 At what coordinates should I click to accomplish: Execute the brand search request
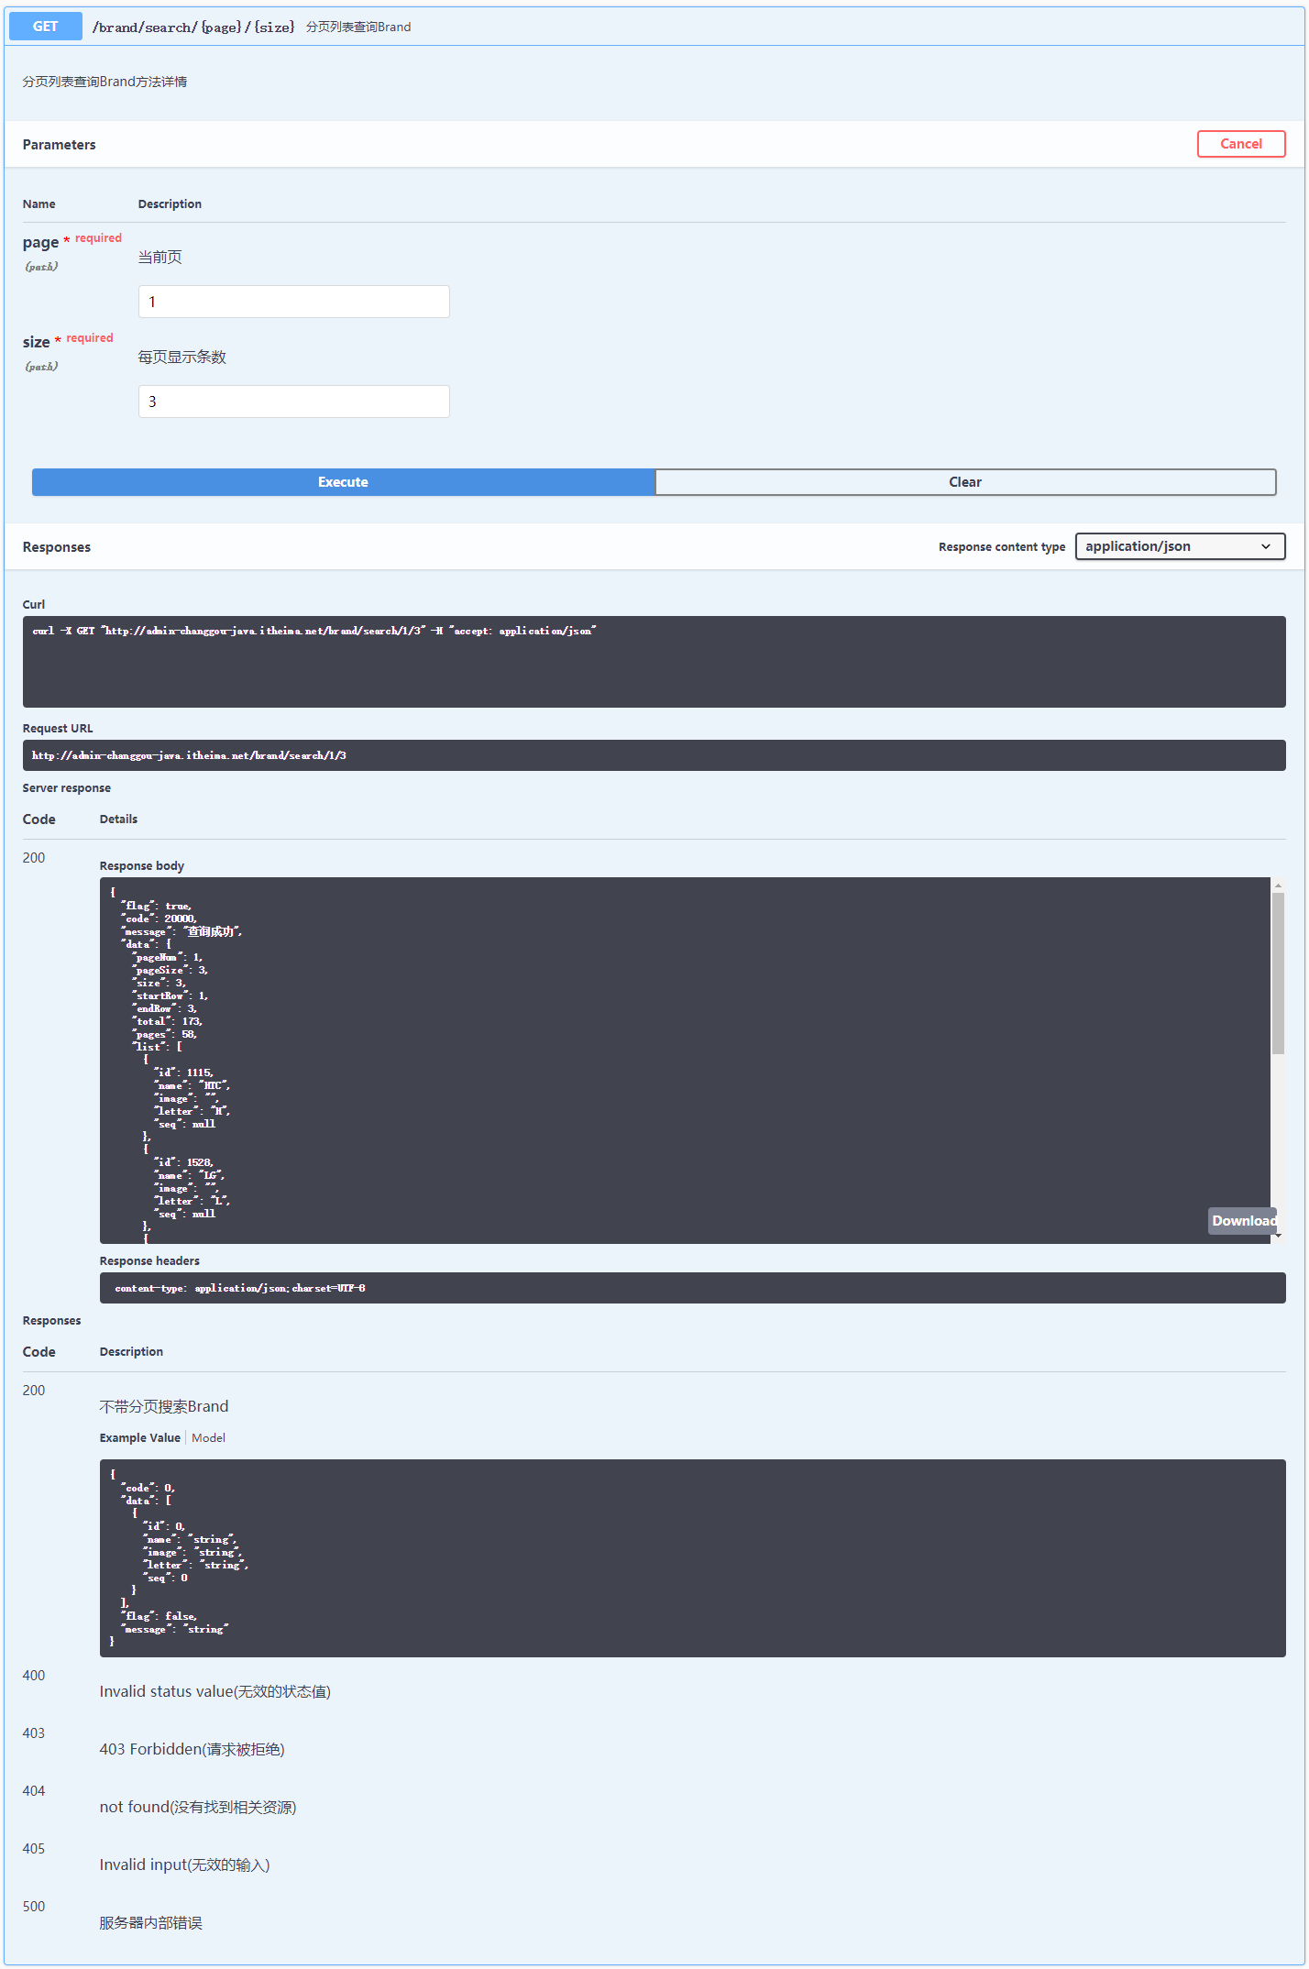coord(343,482)
